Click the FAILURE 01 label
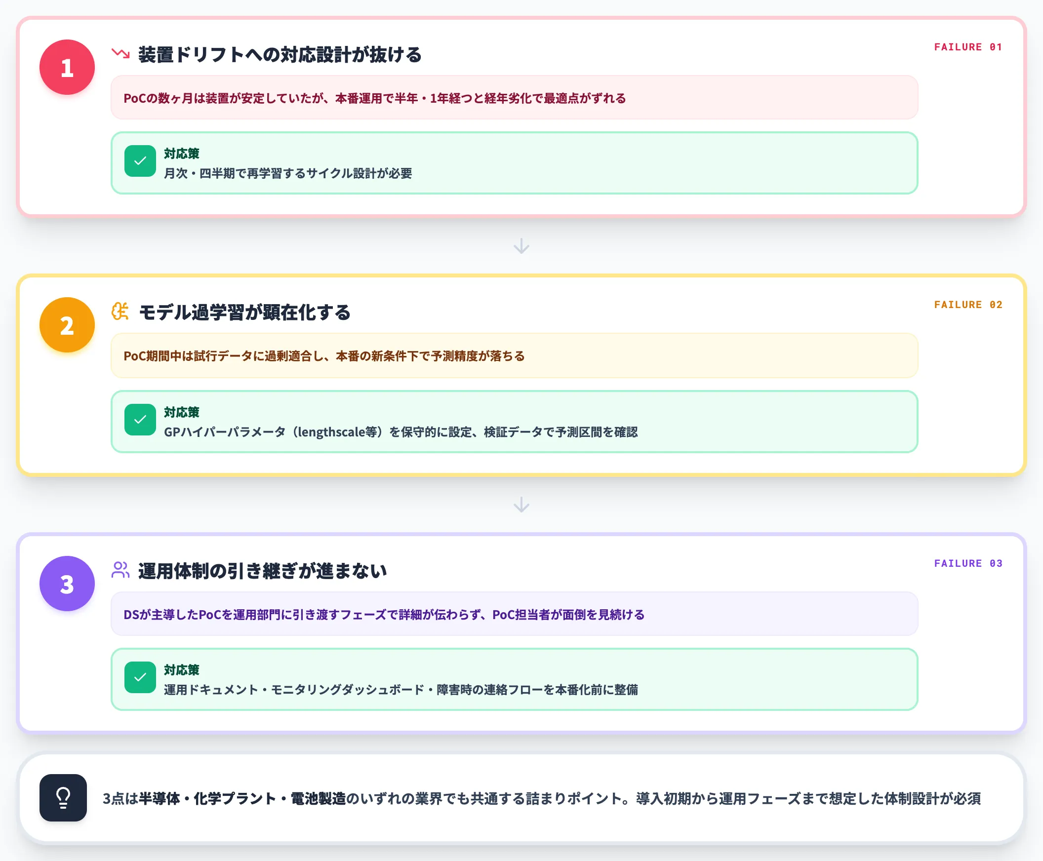Viewport: 1043px width, 861px height. point(968,47)
